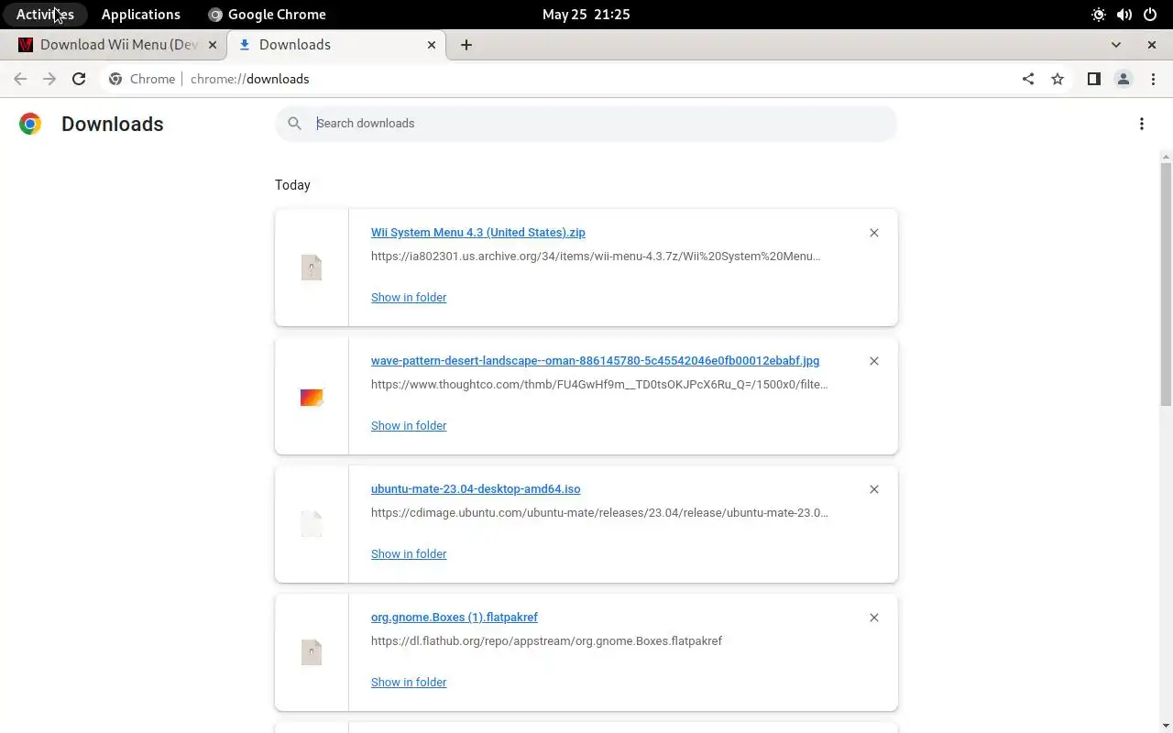Open the system volume indicator
This screenshot has width=1173, height=733.
tap(1124, 15)
